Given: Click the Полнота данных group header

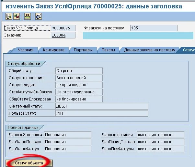Looking at the screenshot, I should point(23,128).
